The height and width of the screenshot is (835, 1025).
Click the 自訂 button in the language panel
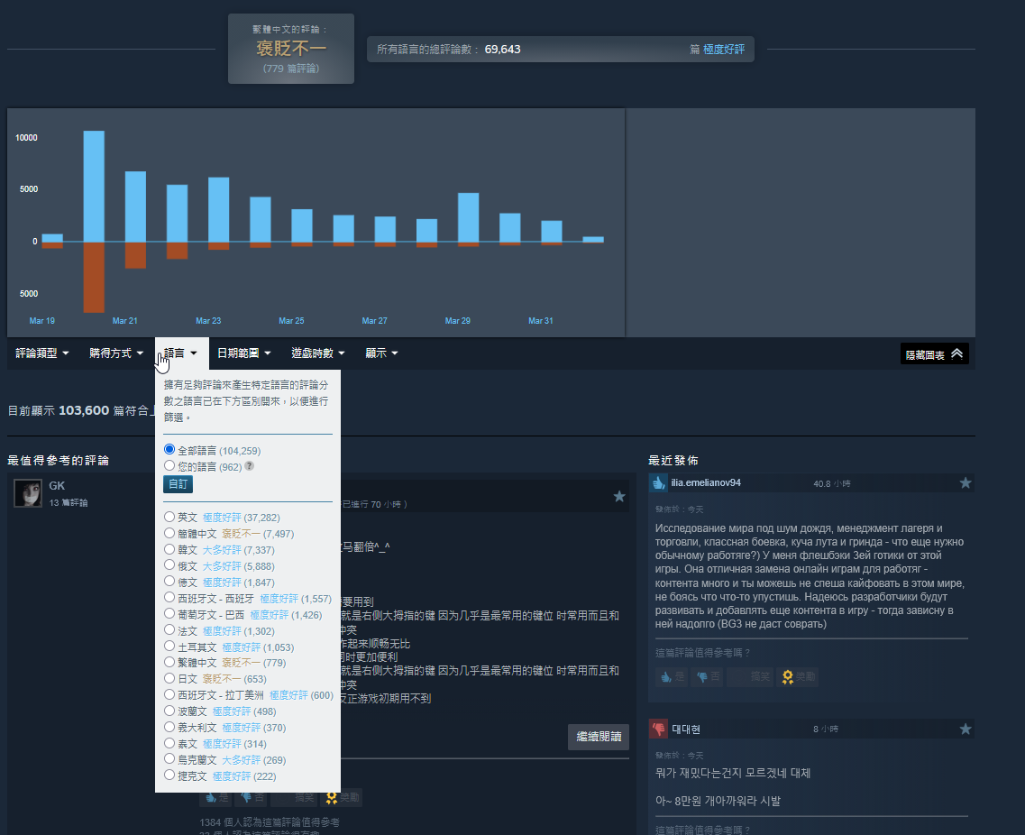tap(177, 484)
